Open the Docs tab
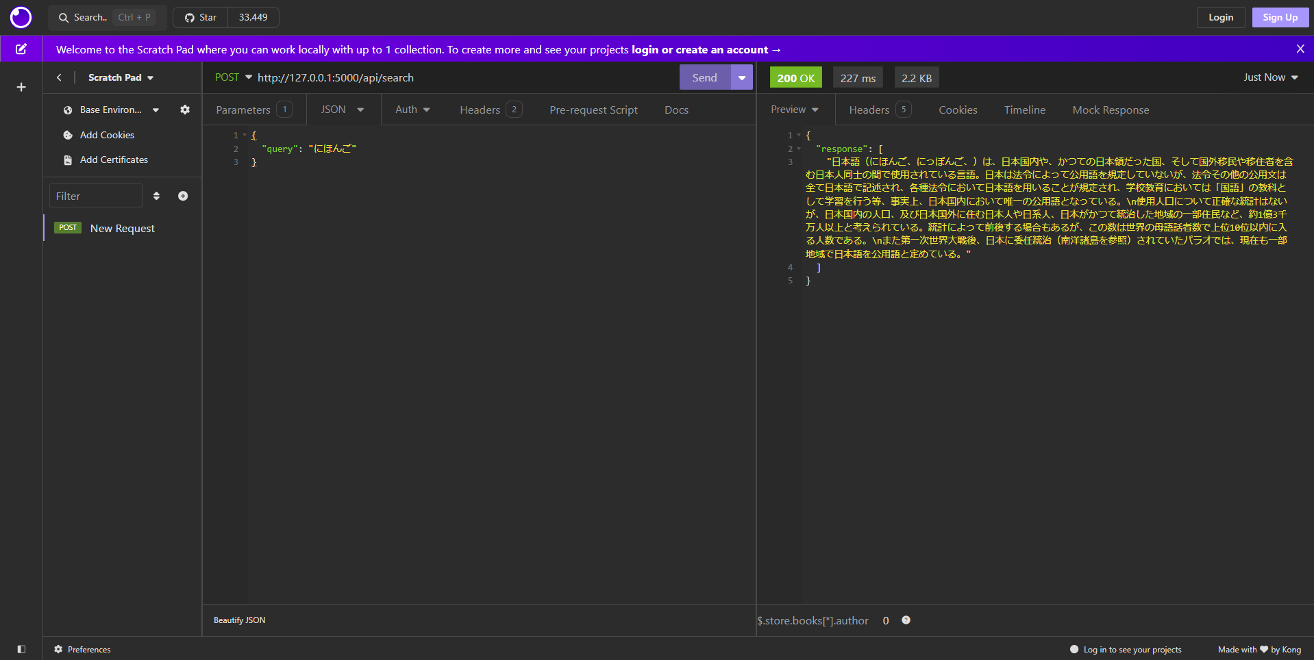 pos(676,110)
